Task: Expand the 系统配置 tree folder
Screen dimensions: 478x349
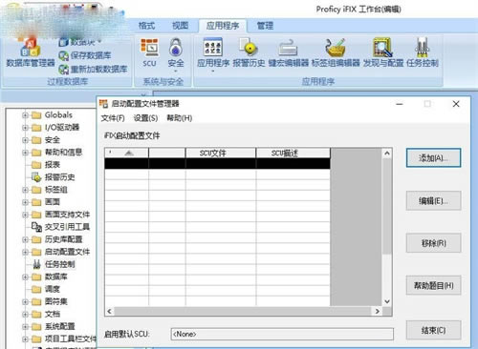Action: click(x=25, y=326)
